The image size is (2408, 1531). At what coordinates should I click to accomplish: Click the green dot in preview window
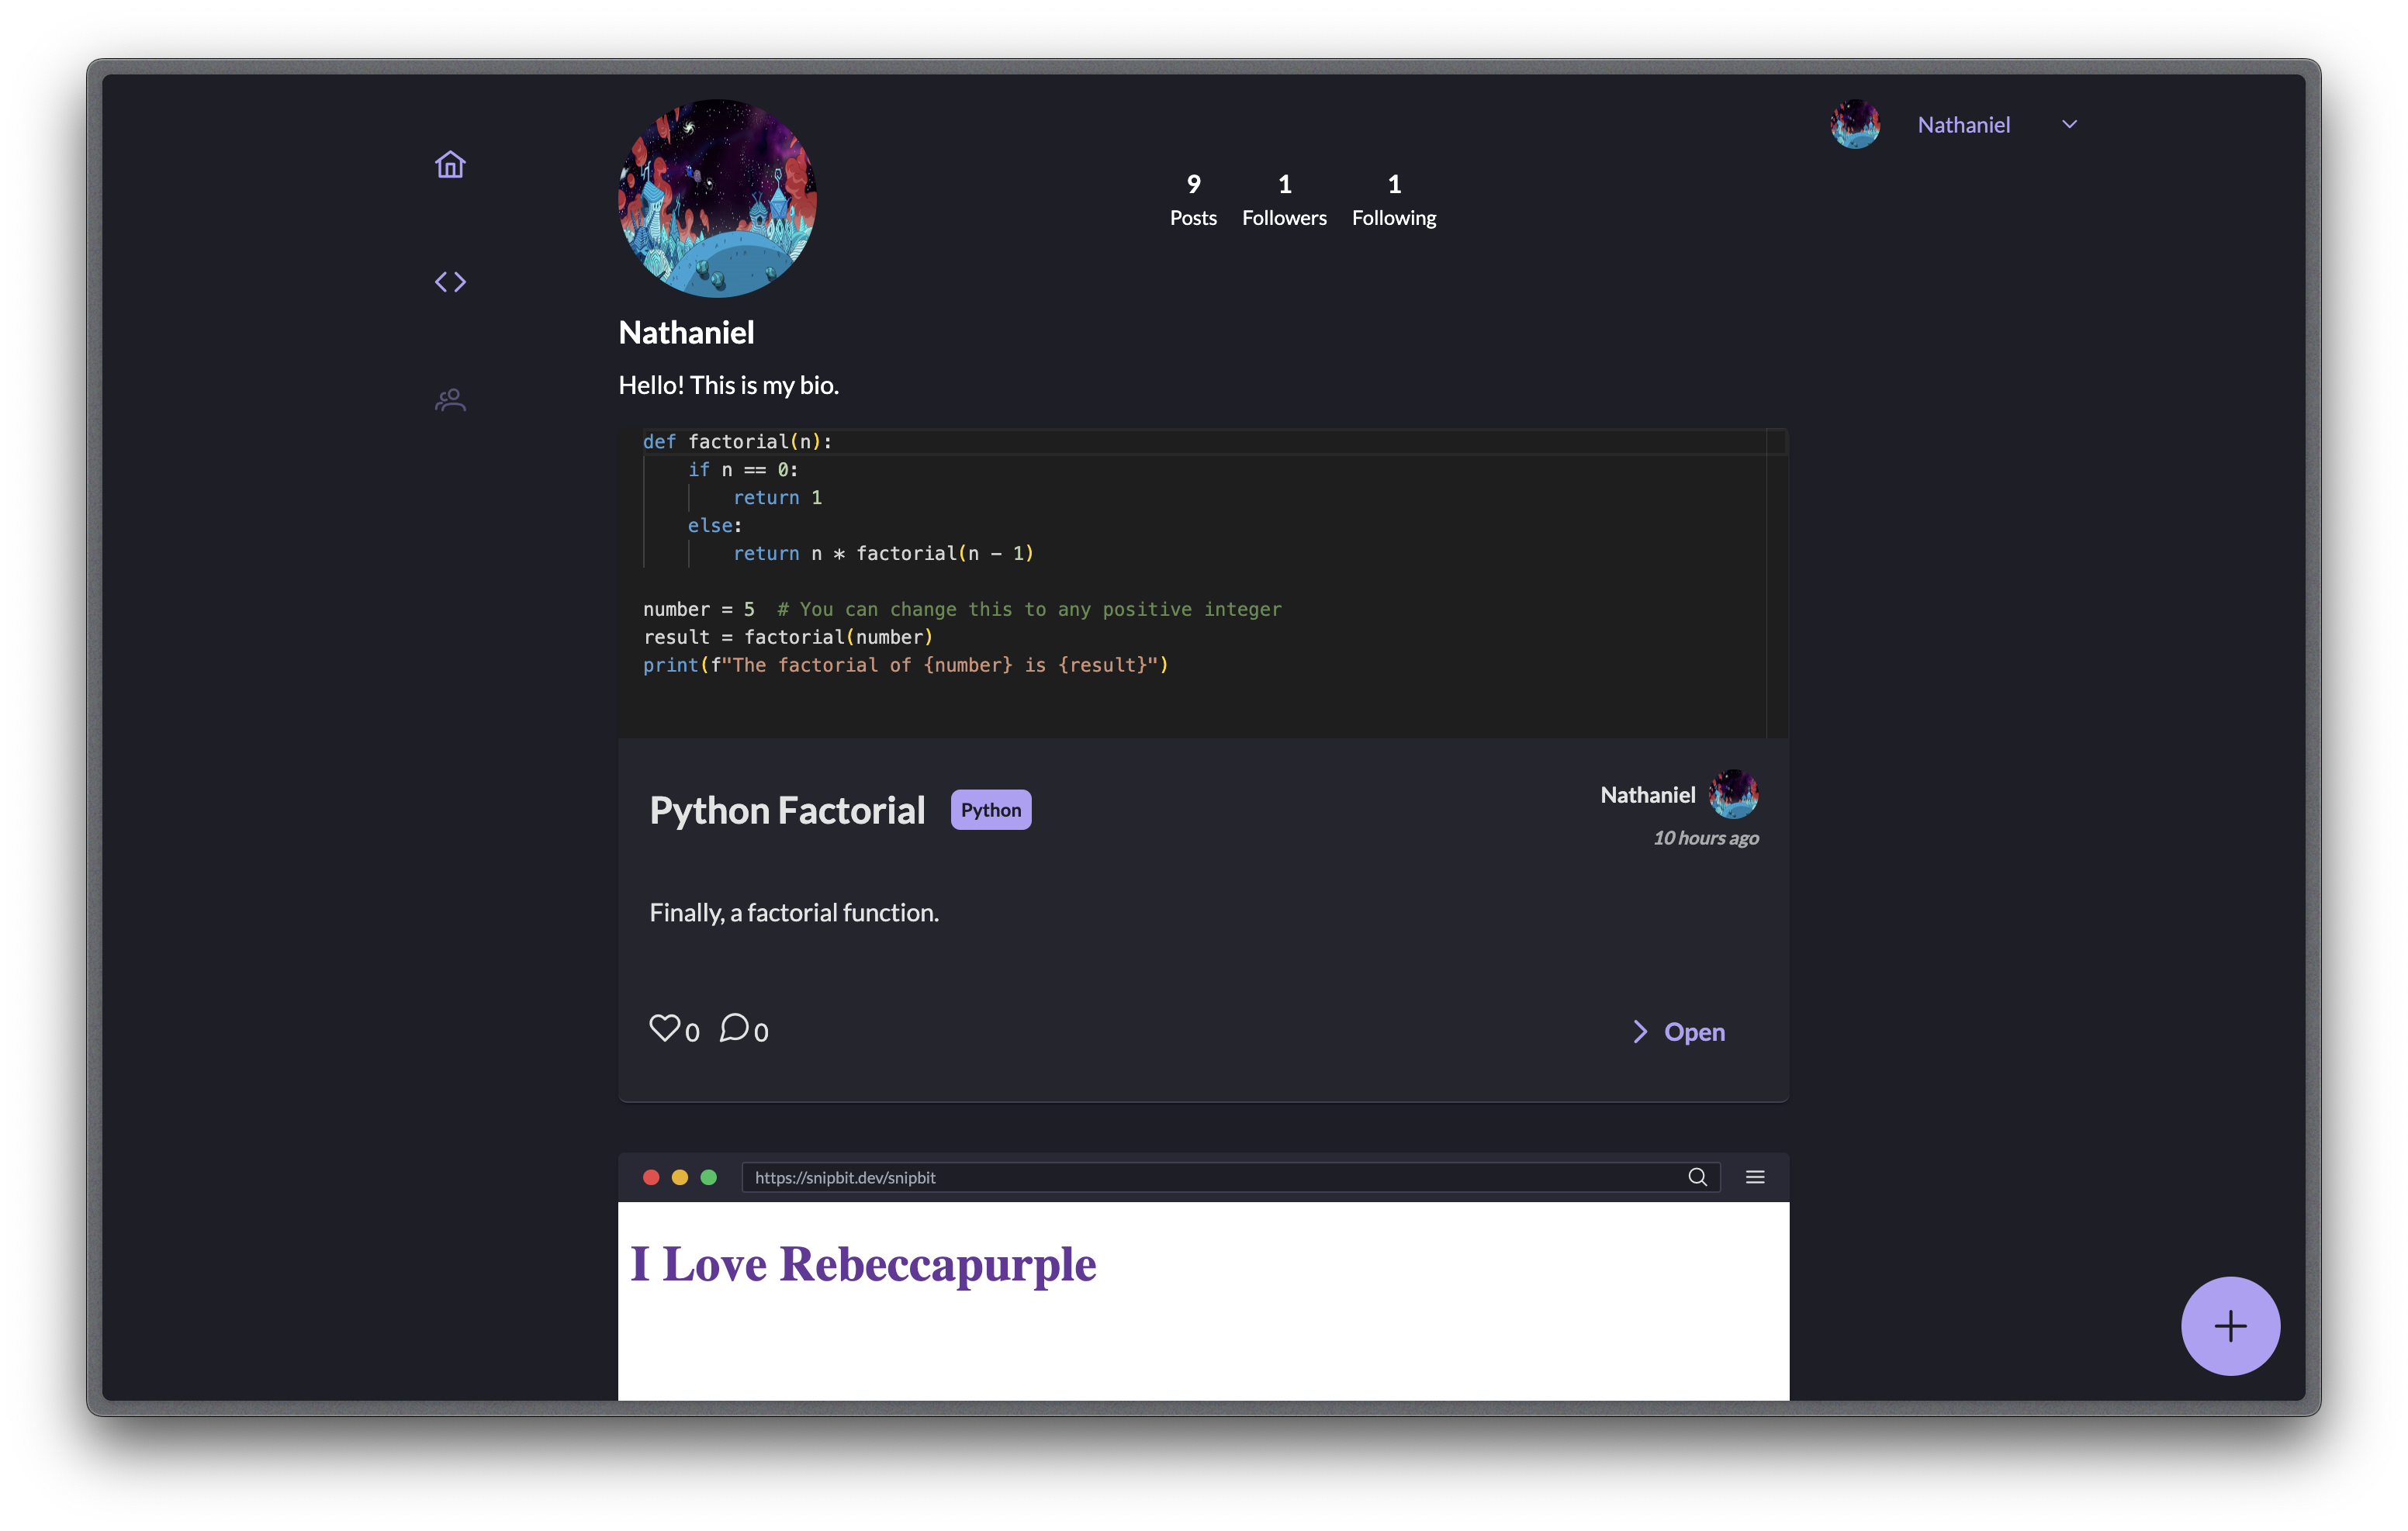[x=709, y=1177]
